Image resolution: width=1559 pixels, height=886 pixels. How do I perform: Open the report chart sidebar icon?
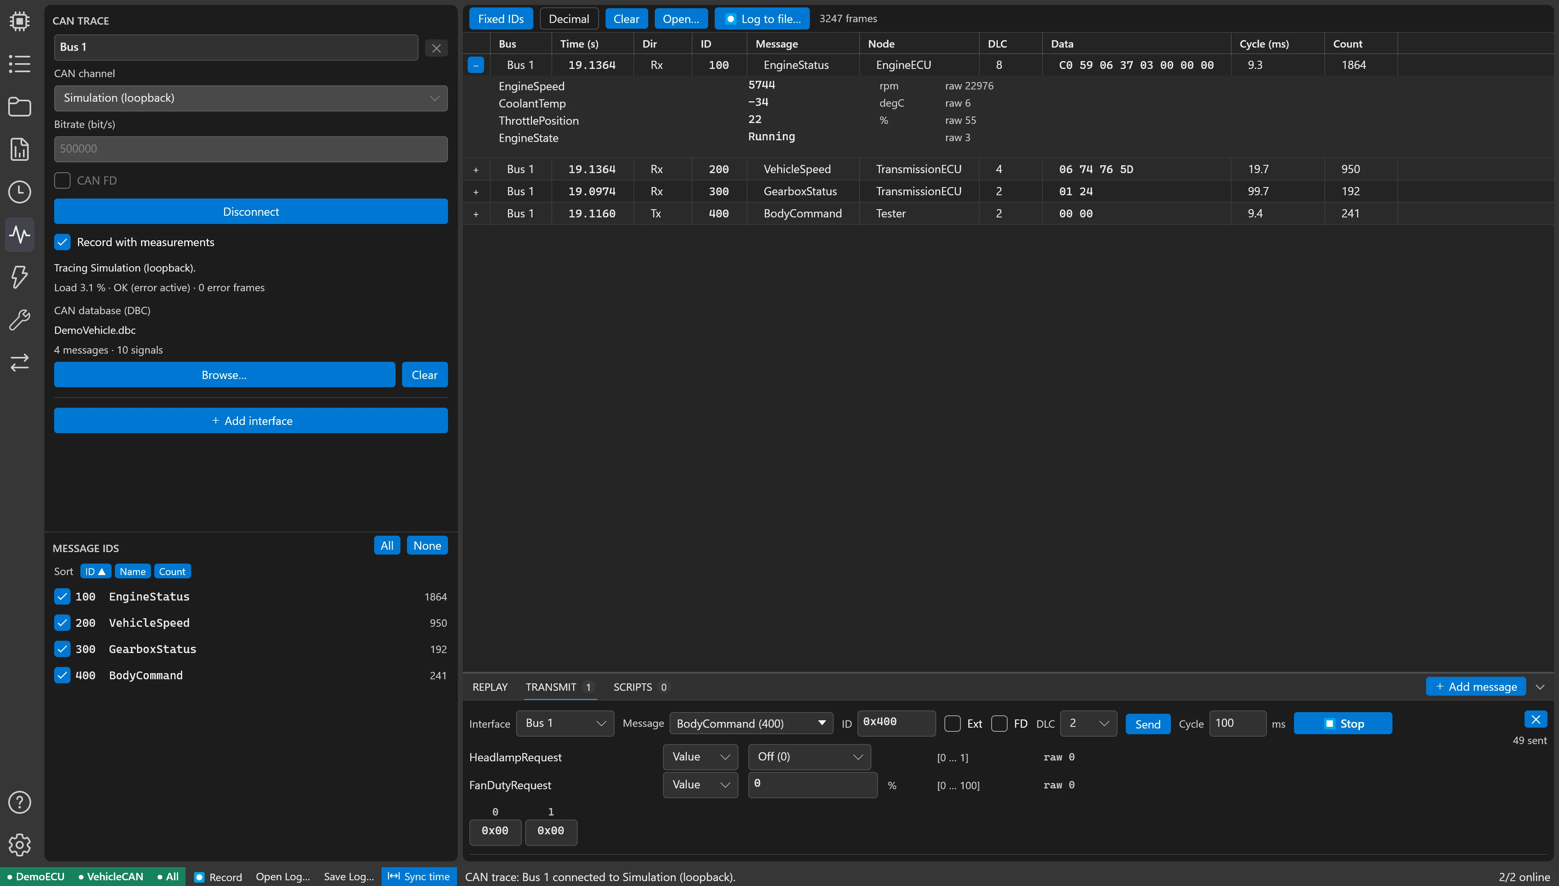point(19,149)
